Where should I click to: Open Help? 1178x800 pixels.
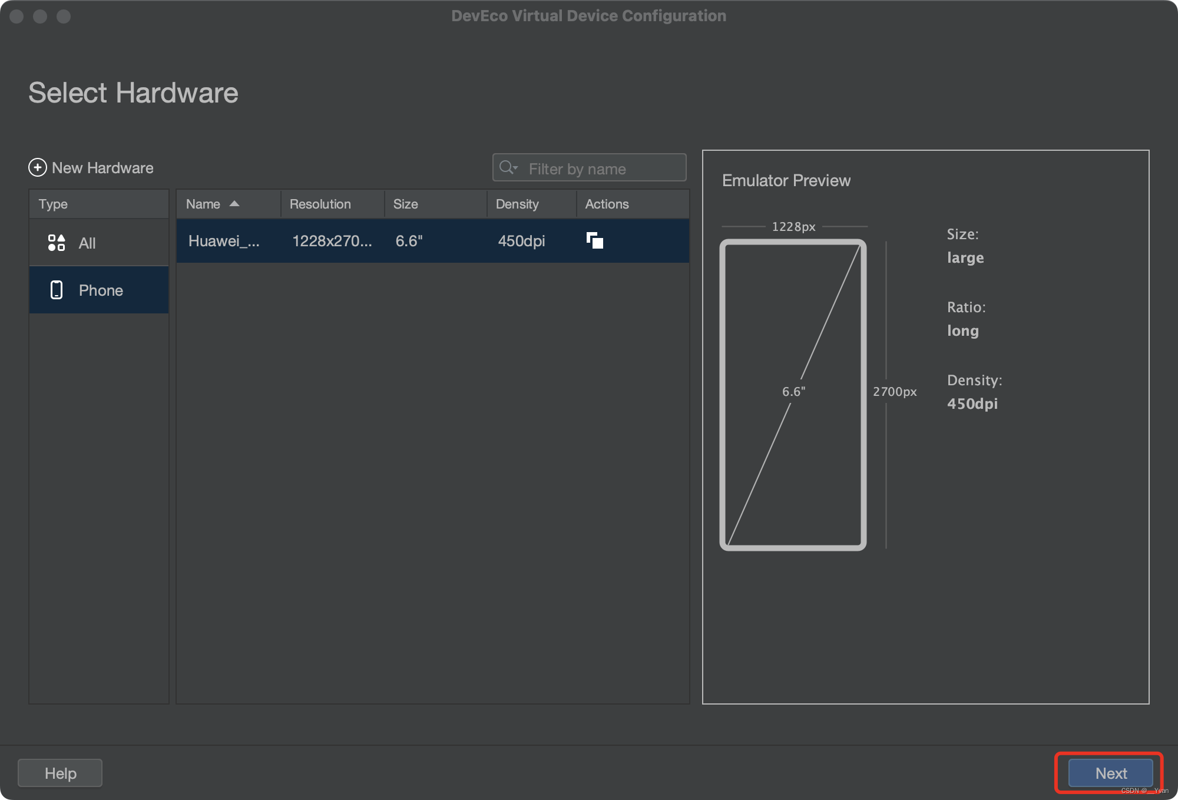(x=60, y=773)
